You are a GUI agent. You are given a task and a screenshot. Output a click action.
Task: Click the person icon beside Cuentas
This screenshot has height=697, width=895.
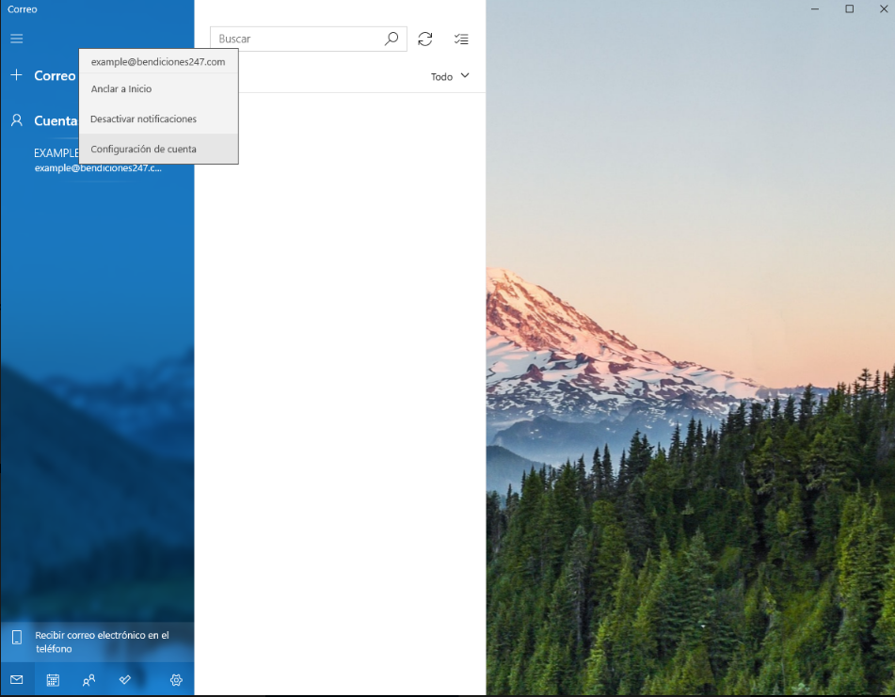[x=17, y=120]
